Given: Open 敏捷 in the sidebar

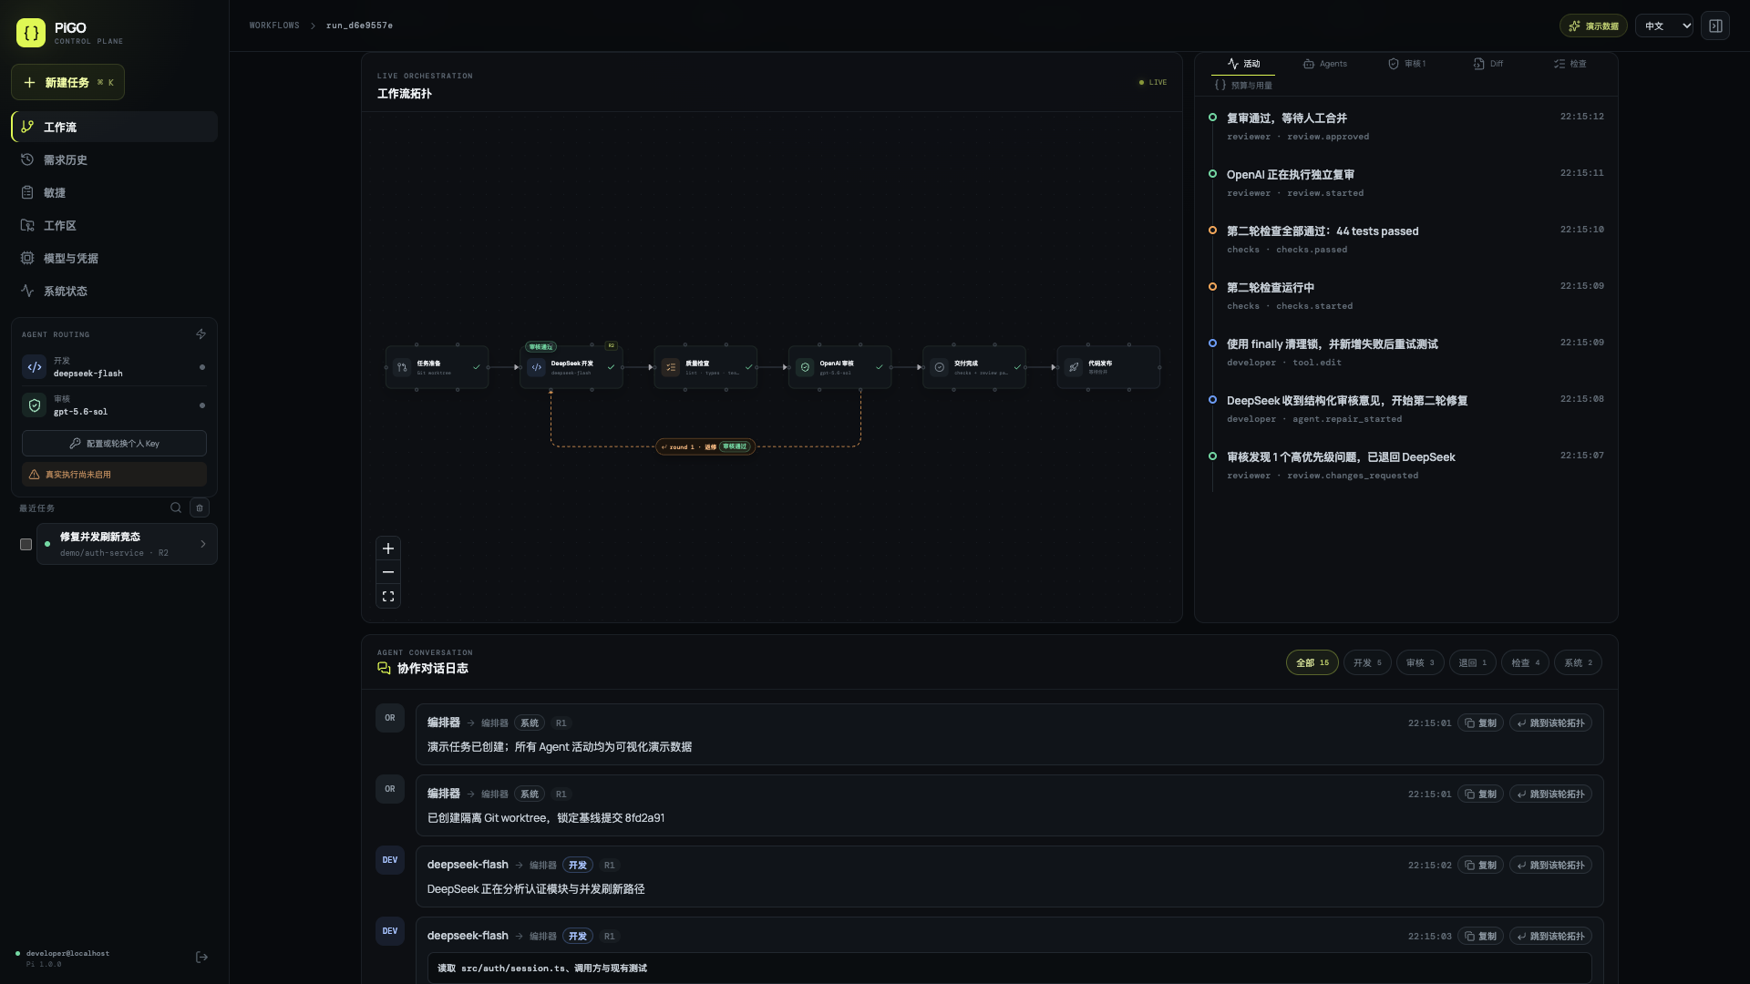Looking at the screenshot, I should tap(114, 192).
